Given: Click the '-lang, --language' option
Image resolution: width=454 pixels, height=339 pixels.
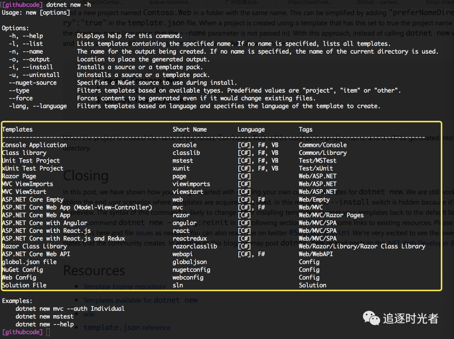Looking at the screenshot, I should pyautogui.click(x=38, y=106).
